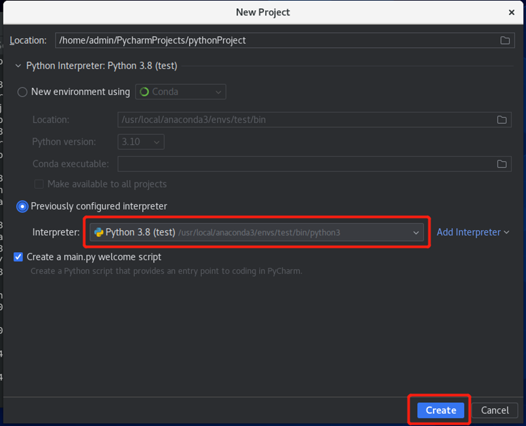Open the Interpreter Python 3.8 (test) dropdown
526x426 pixels.
257,232
